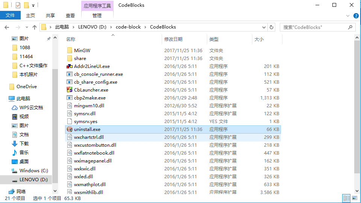Image resolution: width=361 pixels, height=203 pixels.
Task: Open the 共享 ribbon tab
Action: click(x=50, y=15)
